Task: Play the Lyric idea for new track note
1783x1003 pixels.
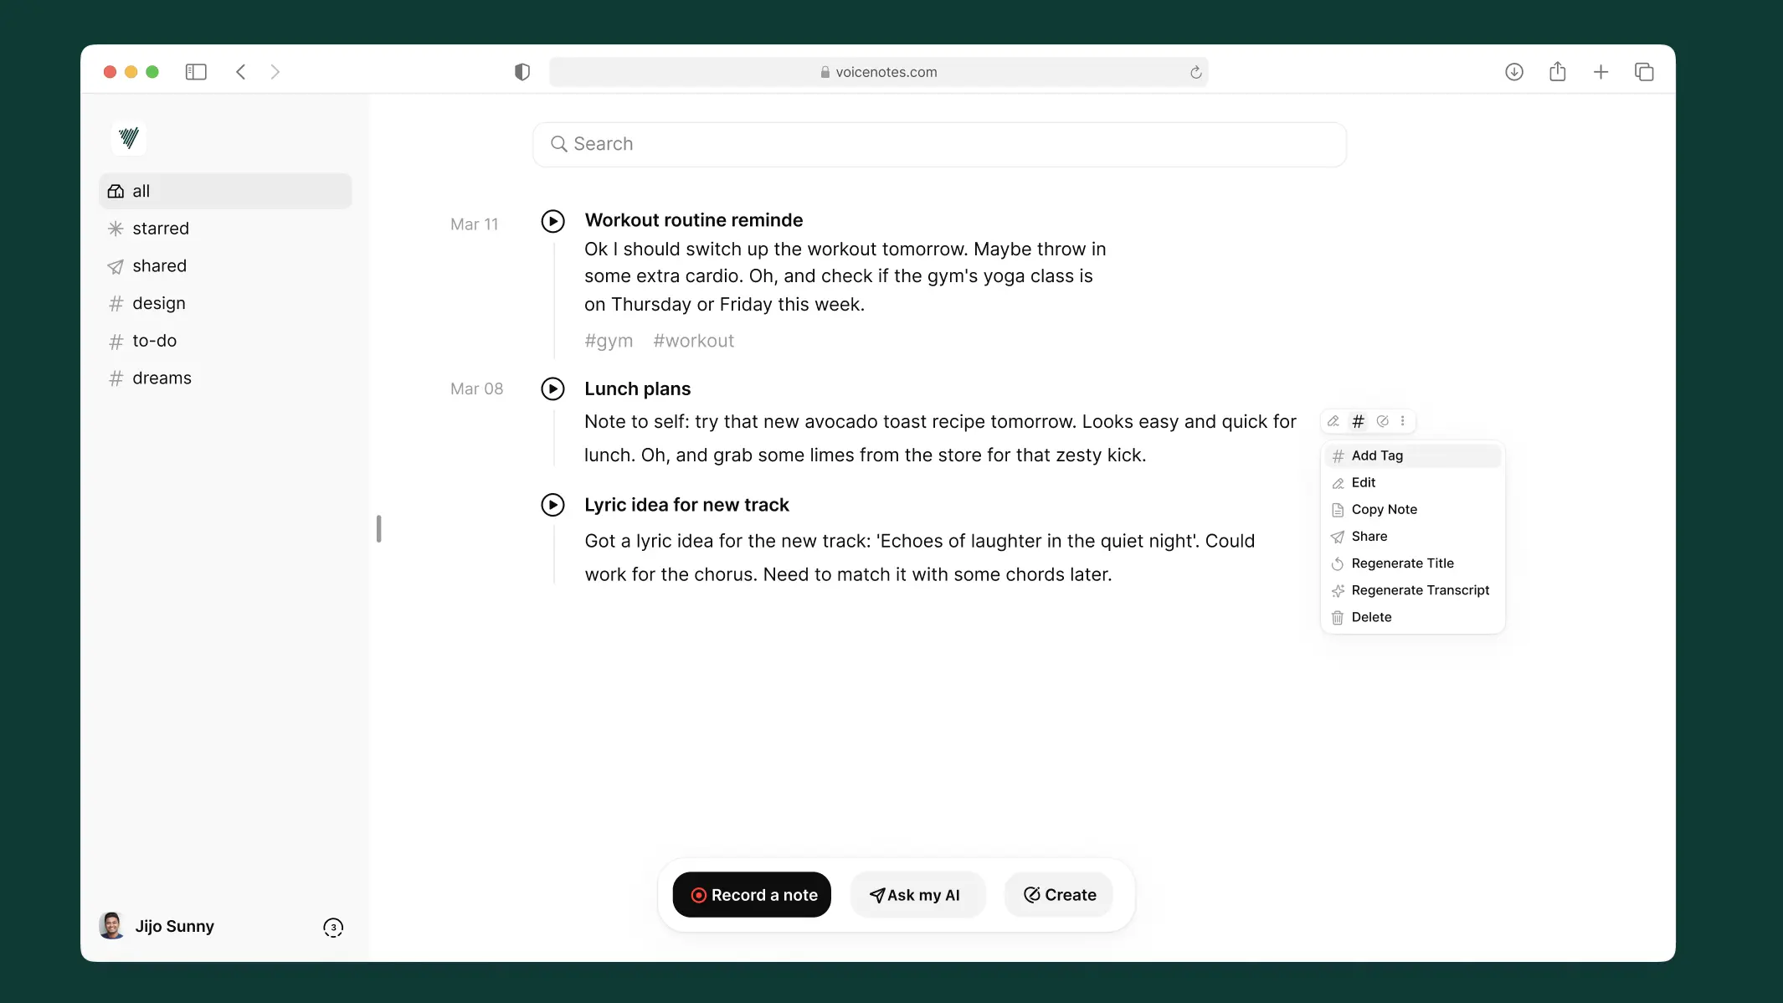Action: click(552, 505)
